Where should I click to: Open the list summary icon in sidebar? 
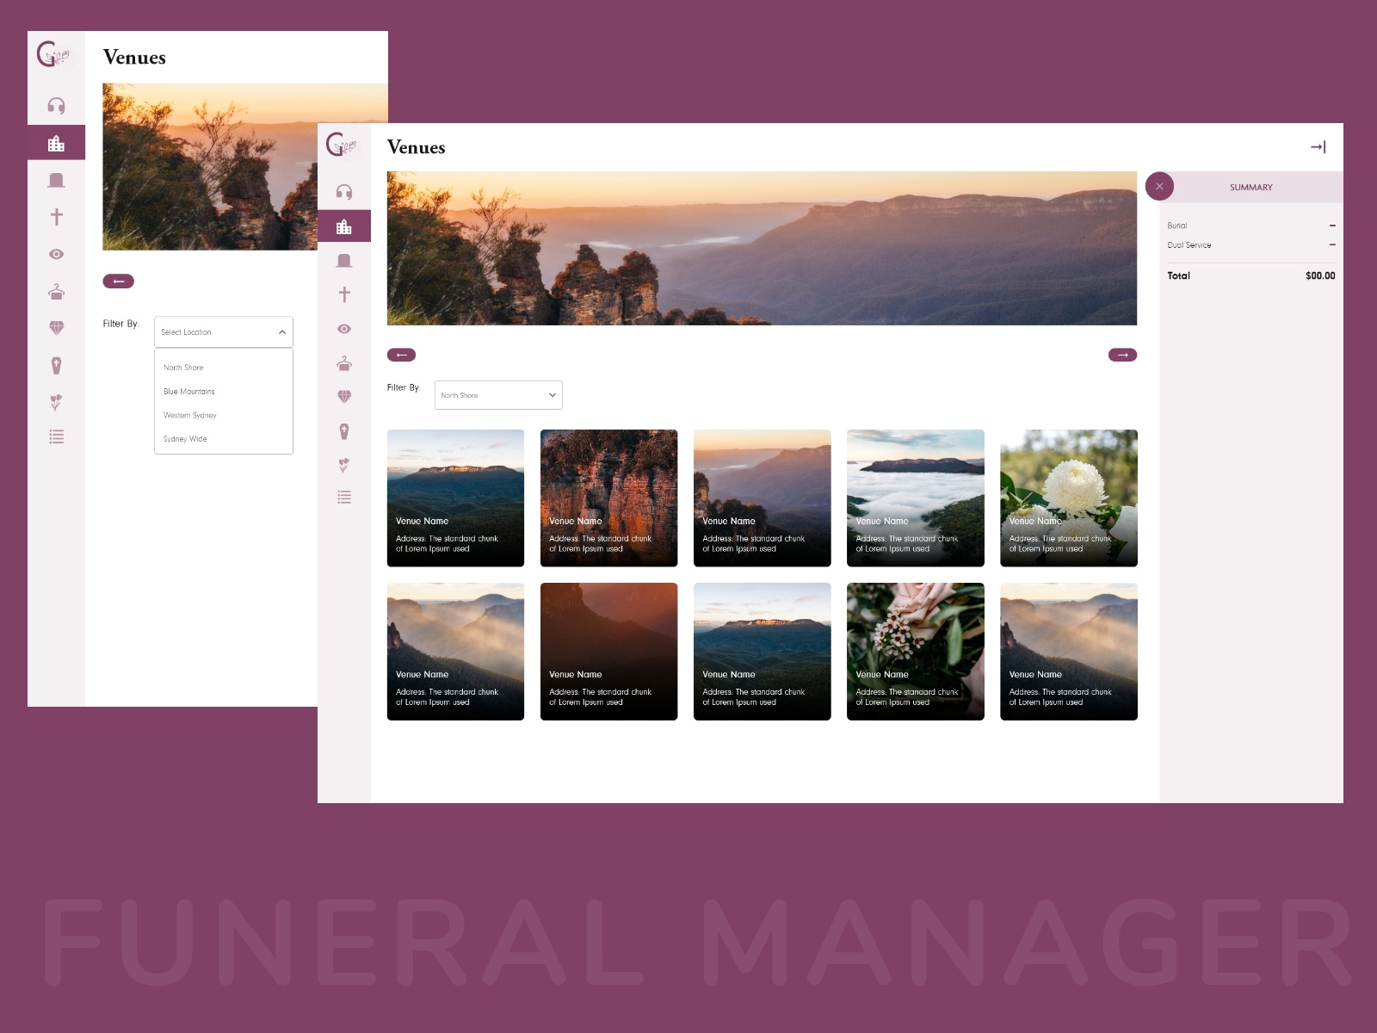(344, 497)
